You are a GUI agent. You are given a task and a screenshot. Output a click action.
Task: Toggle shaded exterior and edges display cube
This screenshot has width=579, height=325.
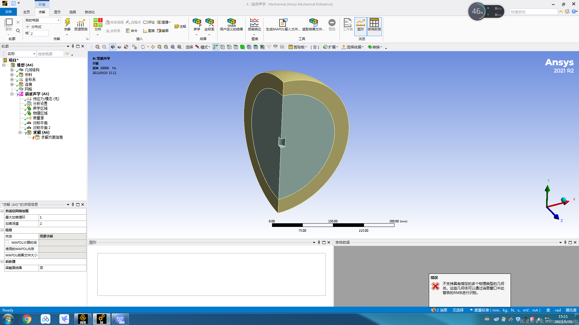(113, 47)
